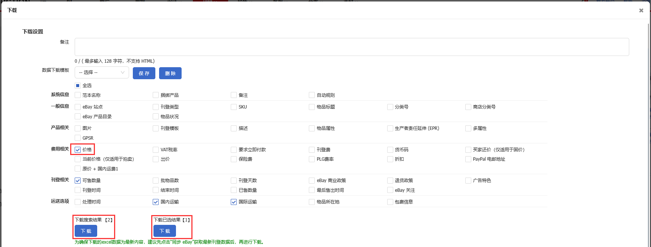Viewport: 651px width, 247px height.
Task: Enable the SKU checkbox
Action: [234, 107]
